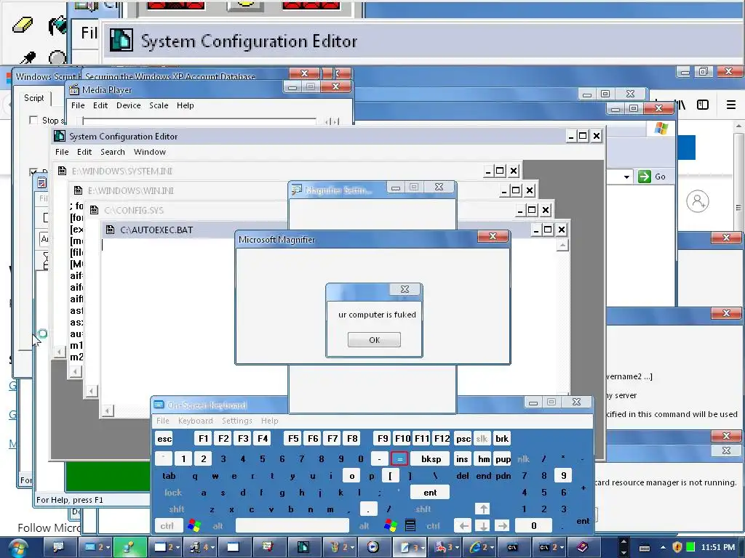This screenshot has width=745, height=558.
Task: Open Keyboard menu in On-Screen Keyboard
Action: pos(195,421)
